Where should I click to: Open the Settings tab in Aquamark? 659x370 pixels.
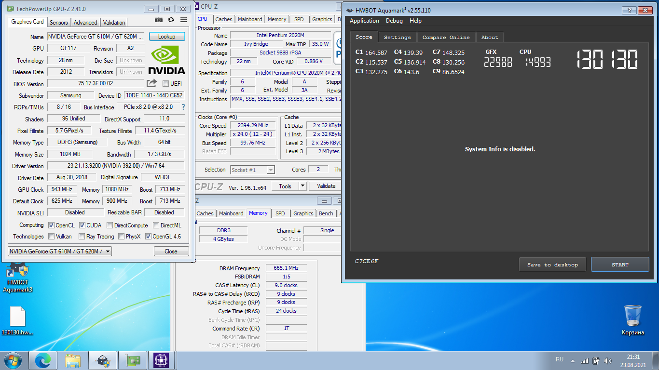398,37
